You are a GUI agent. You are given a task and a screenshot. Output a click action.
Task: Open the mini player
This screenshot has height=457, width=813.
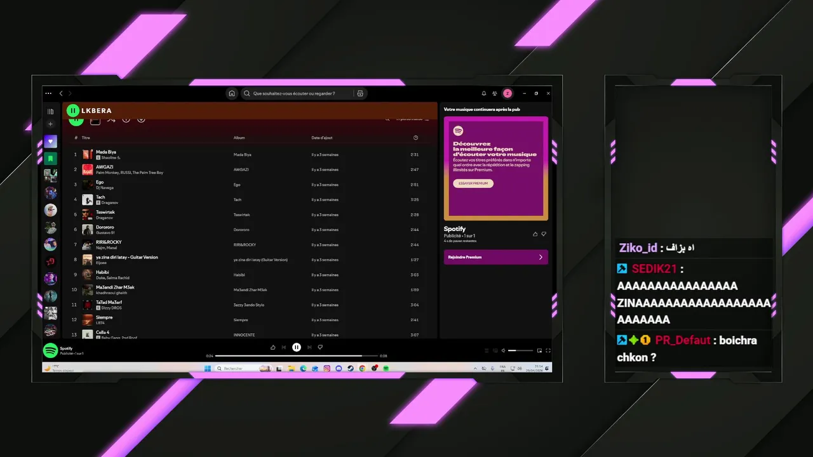click(x=540, y=350)
